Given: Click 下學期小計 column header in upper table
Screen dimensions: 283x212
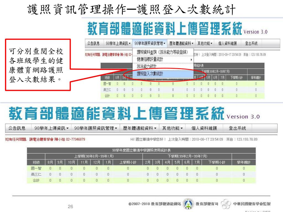Looking at the screenshot, I should point(237,78).
